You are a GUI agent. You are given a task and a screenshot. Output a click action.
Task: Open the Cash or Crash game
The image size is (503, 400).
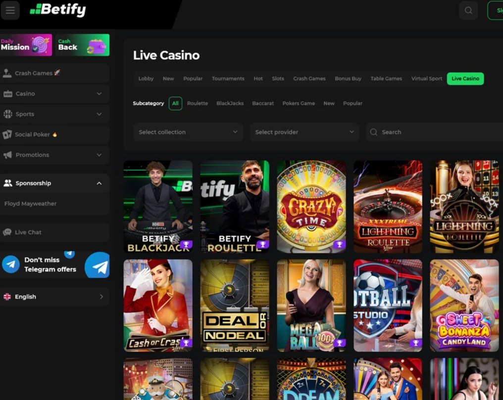coord(158,306)
